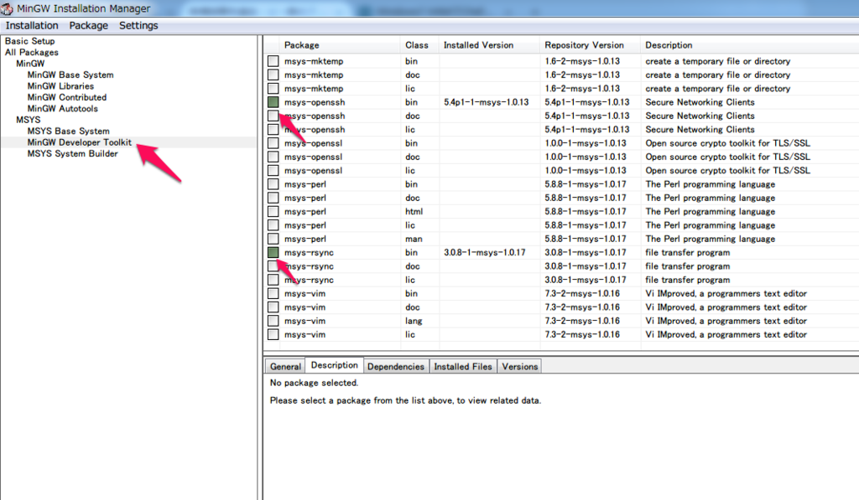Sort by the Description column header
This screenshot has height=500, width=859.
749,45
